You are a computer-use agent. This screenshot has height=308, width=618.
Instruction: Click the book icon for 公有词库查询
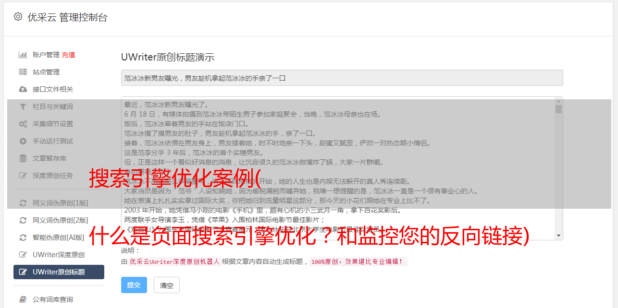(23, 299)
